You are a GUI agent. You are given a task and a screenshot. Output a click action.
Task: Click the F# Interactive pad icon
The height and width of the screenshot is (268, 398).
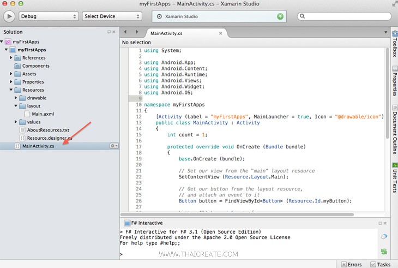[x=127, y=223]
